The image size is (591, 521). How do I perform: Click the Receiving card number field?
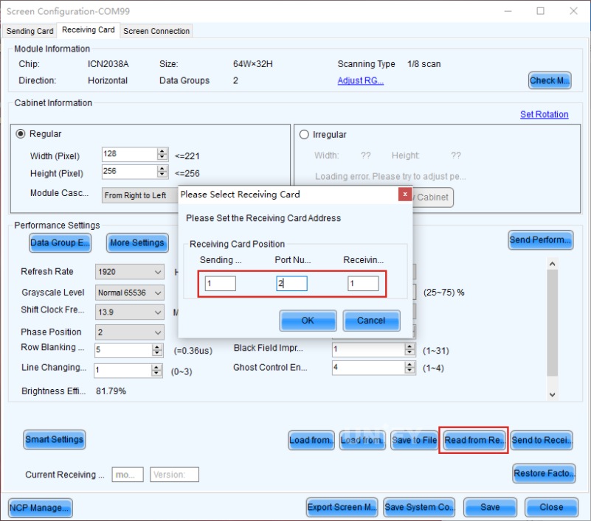pos(363,284)
